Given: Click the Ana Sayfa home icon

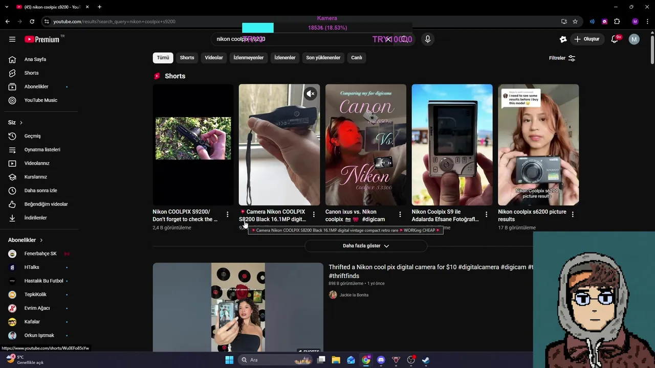Looking at the screenshot, I should coord(12,59).
